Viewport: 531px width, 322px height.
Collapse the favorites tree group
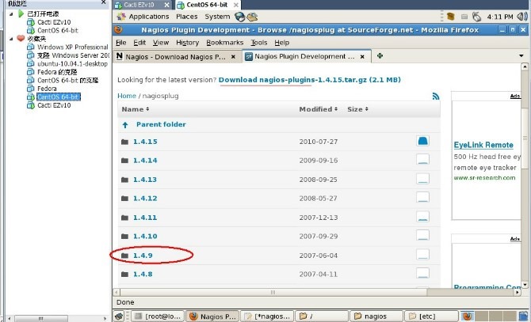click(11, 39)
